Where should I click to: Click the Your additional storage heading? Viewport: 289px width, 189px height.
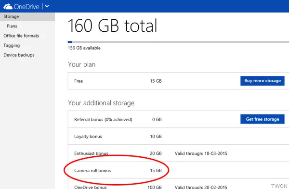101,103
